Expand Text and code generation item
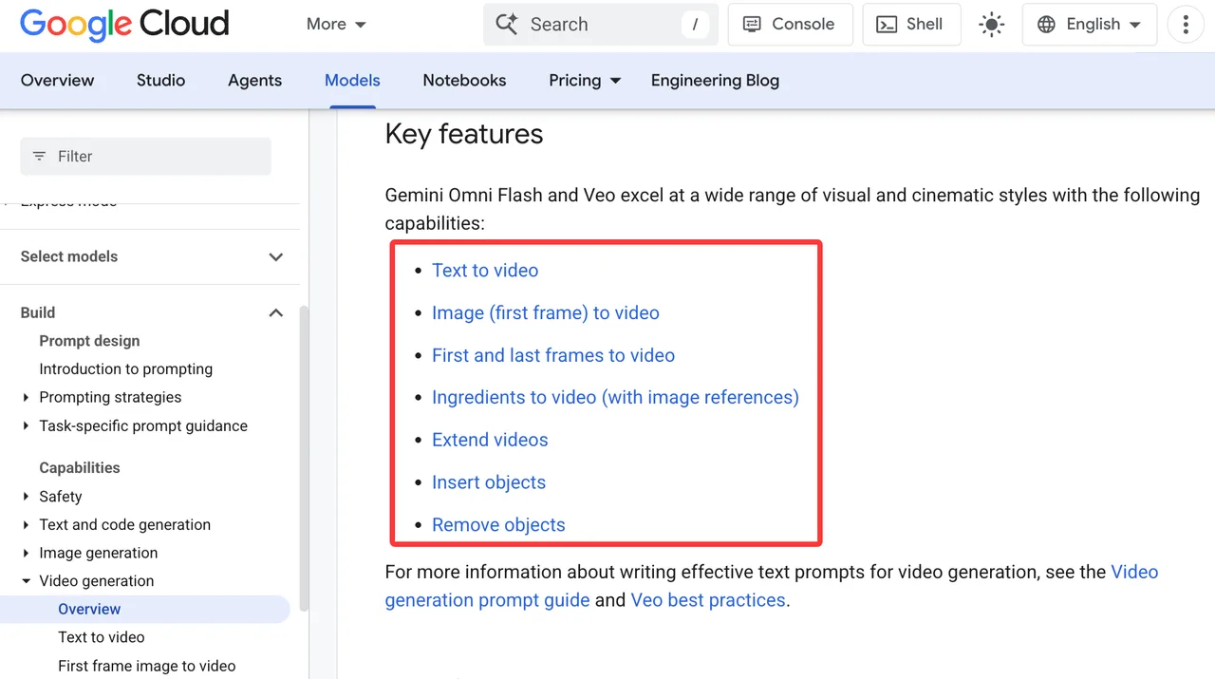Viewport: 1215px width, 679px height. (x=26, y=525)
